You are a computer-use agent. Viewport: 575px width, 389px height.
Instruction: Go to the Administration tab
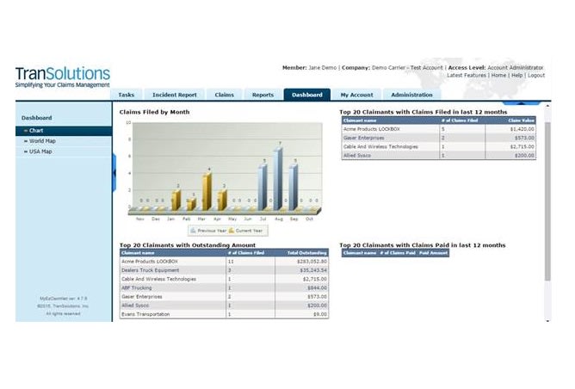tap(411, 95)
